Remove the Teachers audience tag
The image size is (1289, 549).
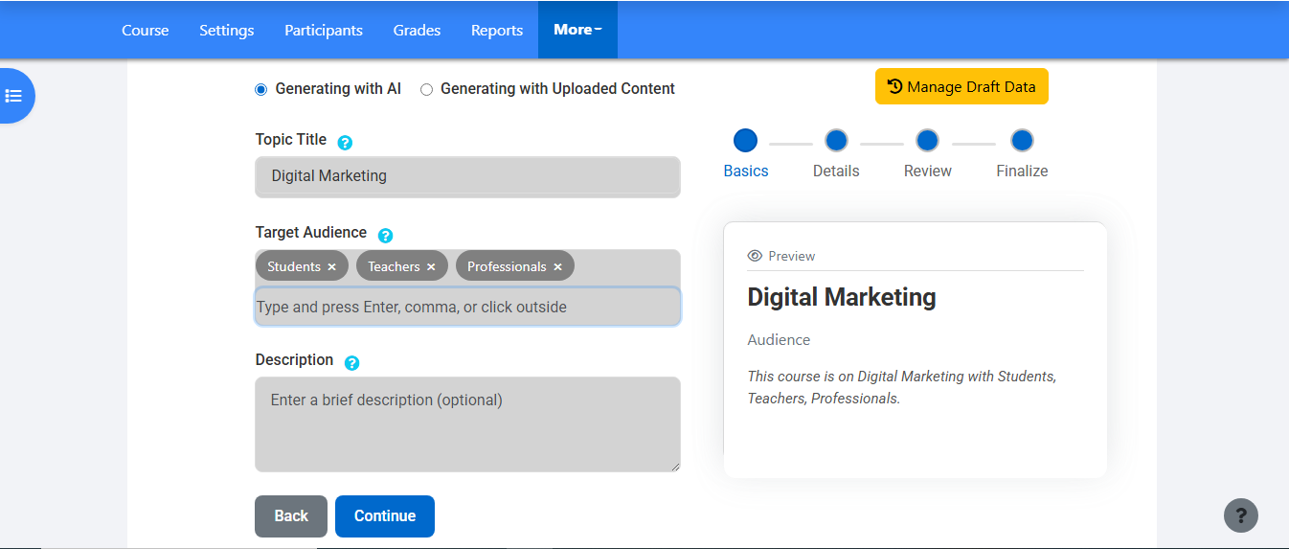(431, 267)
